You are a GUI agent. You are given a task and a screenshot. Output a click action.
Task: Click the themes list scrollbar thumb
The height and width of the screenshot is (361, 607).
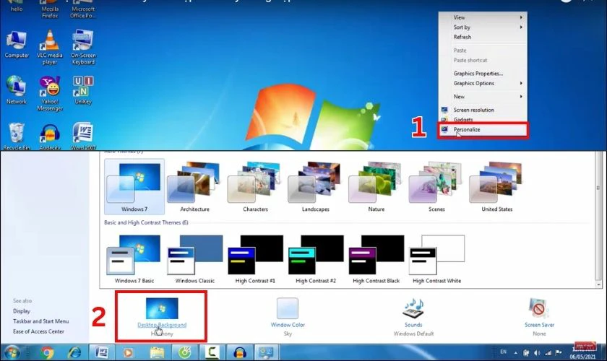pos(598,217)
